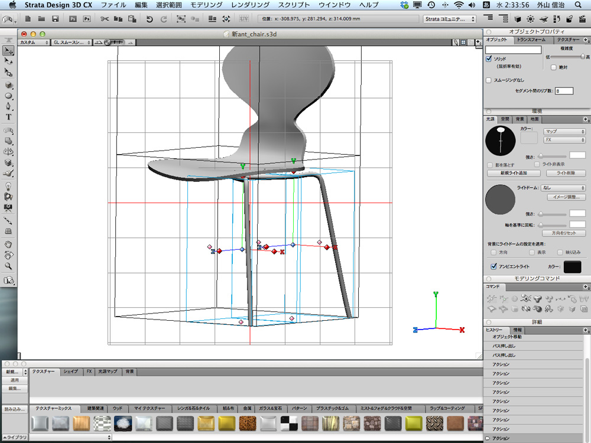
Task: Select the Grid tool in tool palette
Action: [8, 231]
